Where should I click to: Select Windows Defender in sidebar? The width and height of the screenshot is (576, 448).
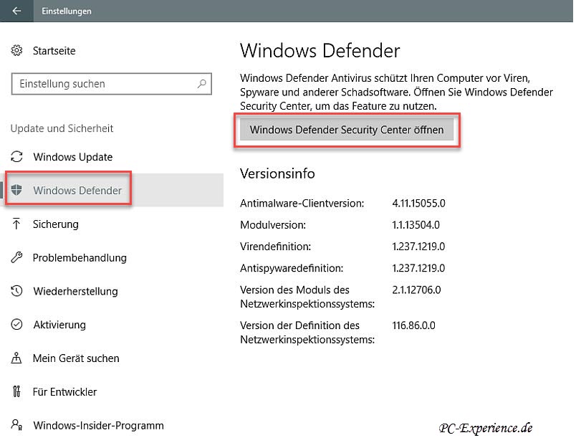pos(112,190)
